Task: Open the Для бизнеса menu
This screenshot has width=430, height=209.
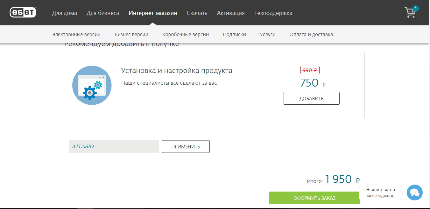Action: coord(103,13)
